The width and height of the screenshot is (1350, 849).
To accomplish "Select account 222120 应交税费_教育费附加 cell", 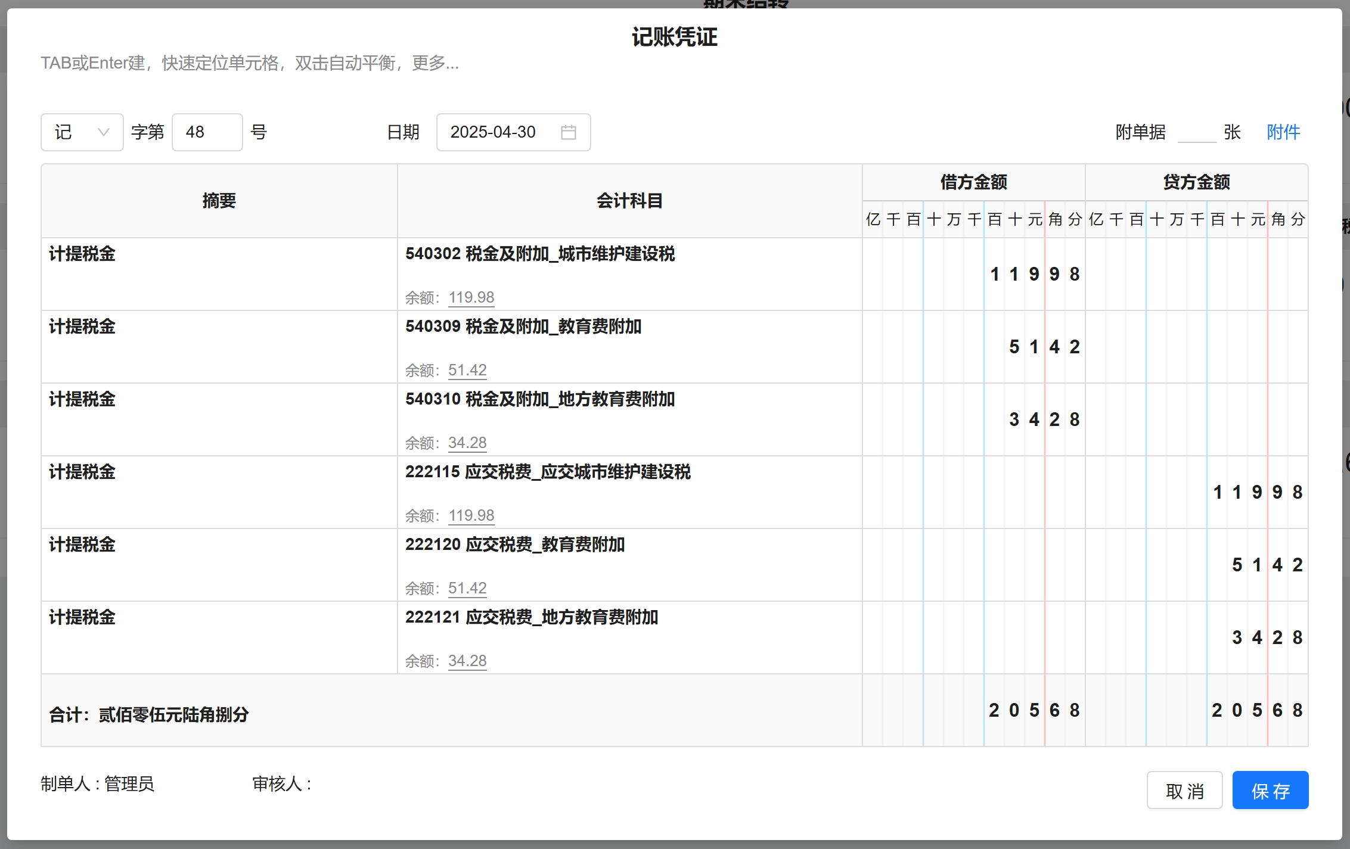I will [514, 545].
